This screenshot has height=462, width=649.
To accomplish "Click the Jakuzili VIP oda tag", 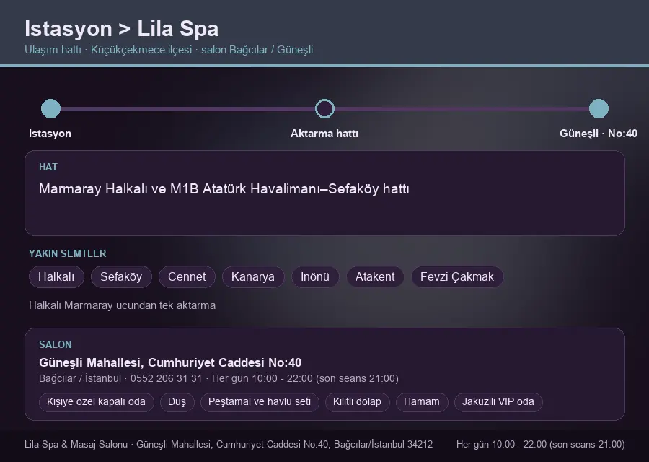I will click(498, 402).
